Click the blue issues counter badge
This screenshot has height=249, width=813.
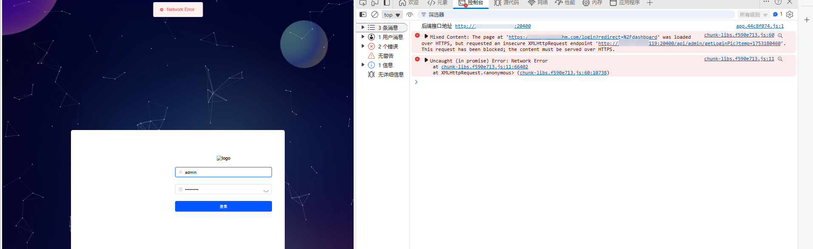point(778,14)
